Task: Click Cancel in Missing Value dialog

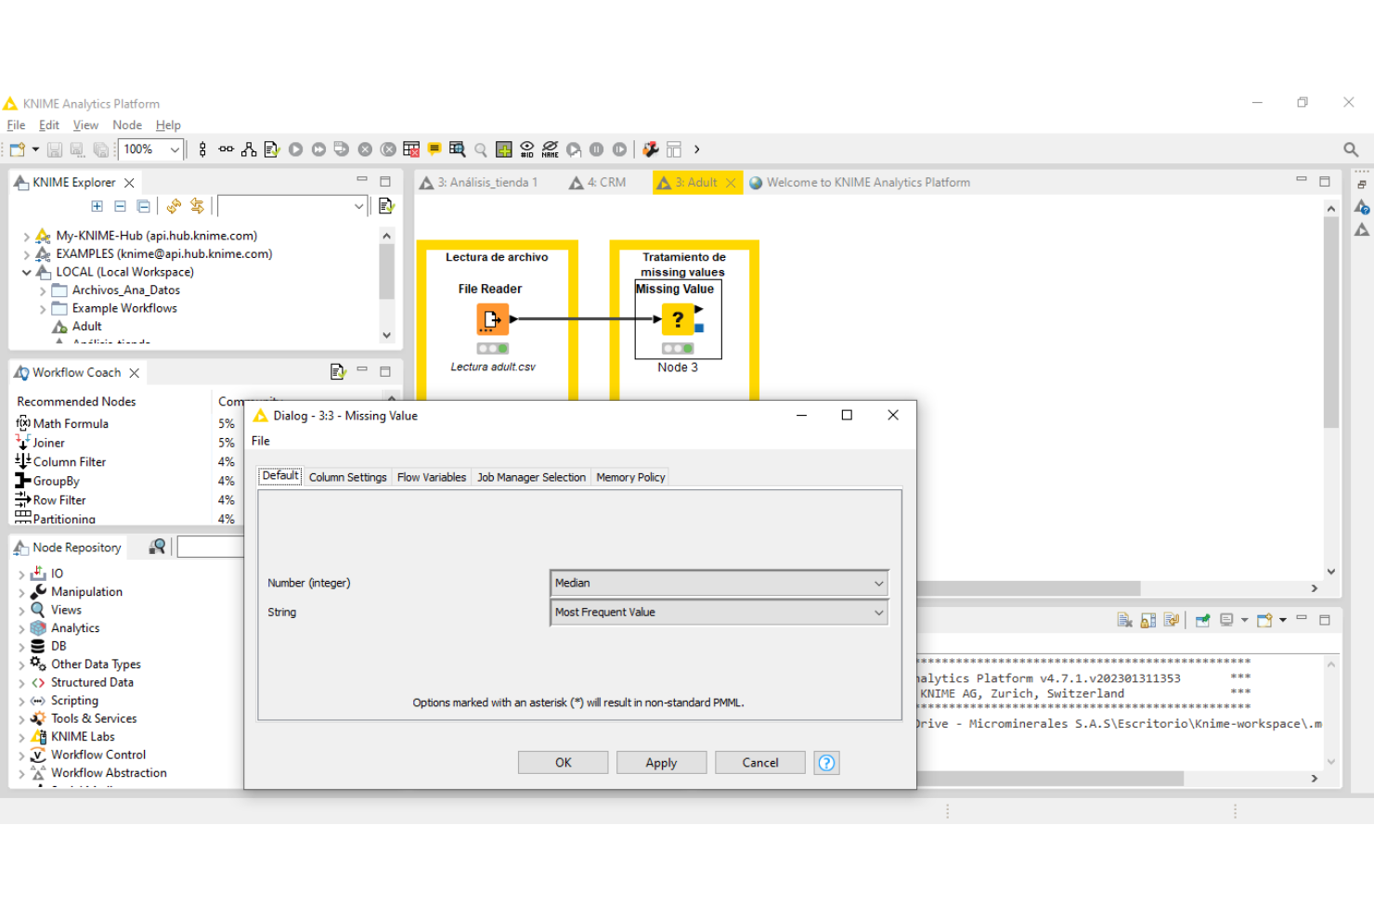Action: pos(760,763)
